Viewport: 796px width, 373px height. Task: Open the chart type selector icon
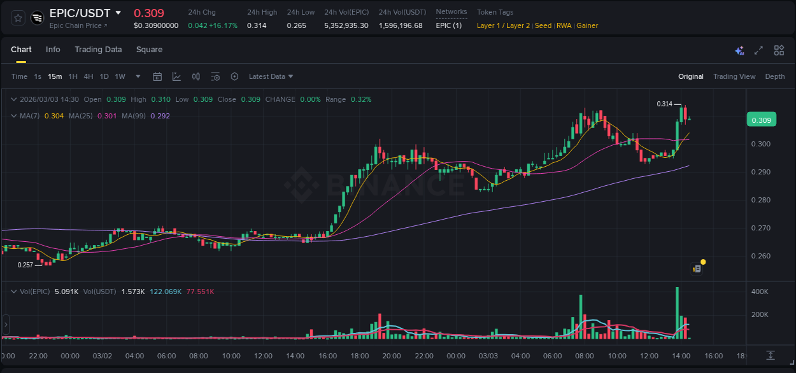click(176, 76)
